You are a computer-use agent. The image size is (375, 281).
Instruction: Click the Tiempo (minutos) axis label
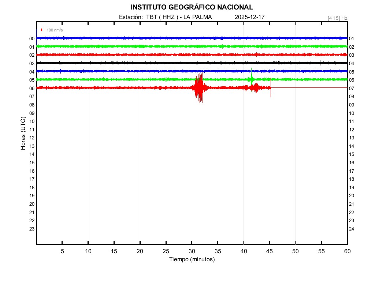[192, 259]
